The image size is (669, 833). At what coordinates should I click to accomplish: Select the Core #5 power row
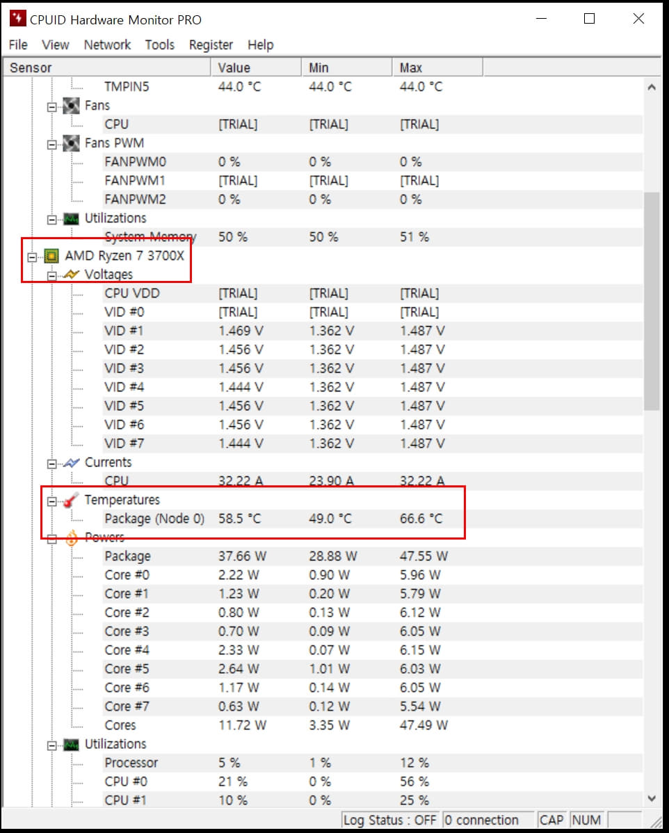373,669
